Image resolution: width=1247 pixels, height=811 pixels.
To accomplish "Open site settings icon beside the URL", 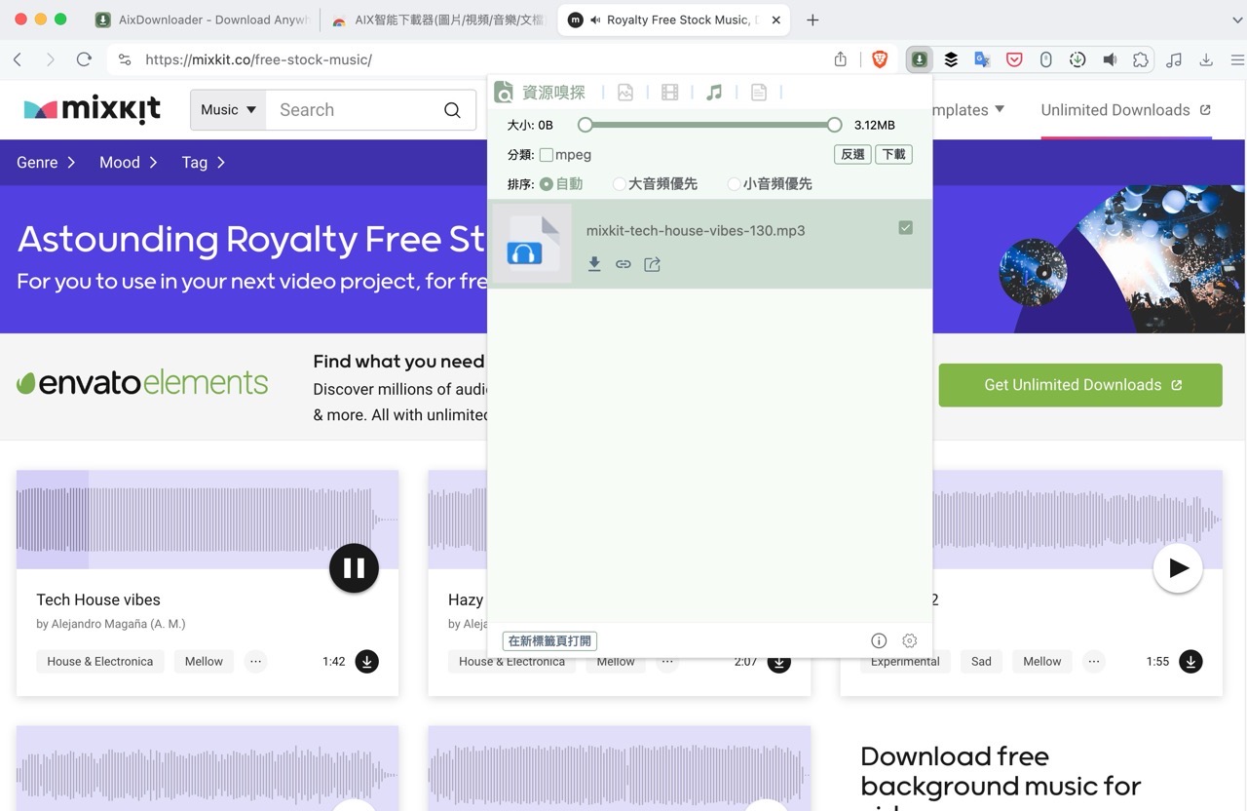I will pos(125,59).
